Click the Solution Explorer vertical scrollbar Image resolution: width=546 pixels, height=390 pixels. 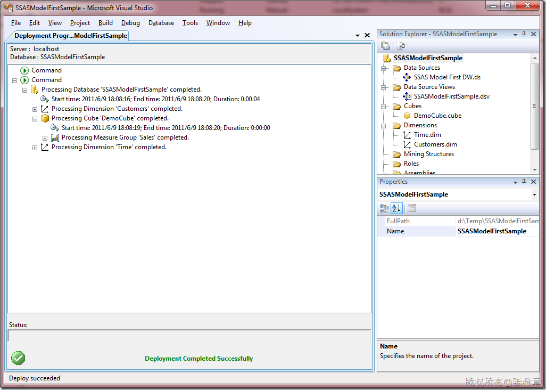[x=534, y=107]
